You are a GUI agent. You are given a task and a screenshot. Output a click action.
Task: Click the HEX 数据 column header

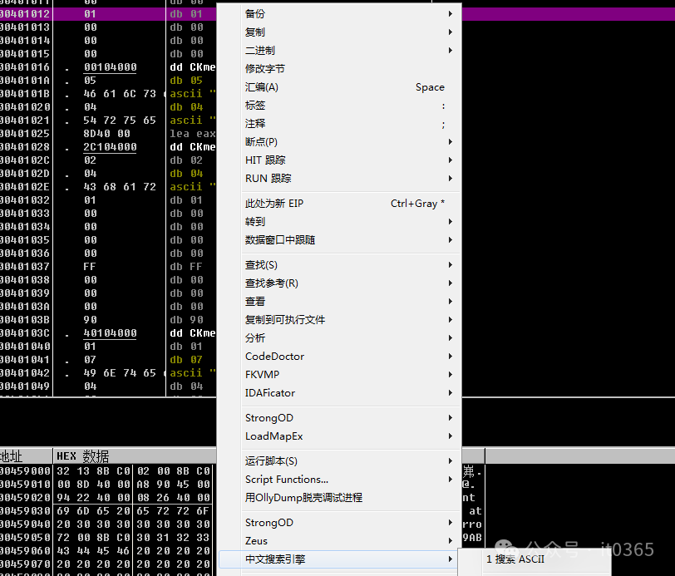pos(82,456)
